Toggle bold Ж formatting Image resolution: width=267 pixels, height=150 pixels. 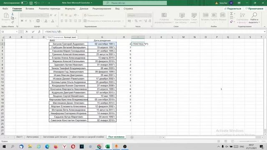tap(22, 21)
